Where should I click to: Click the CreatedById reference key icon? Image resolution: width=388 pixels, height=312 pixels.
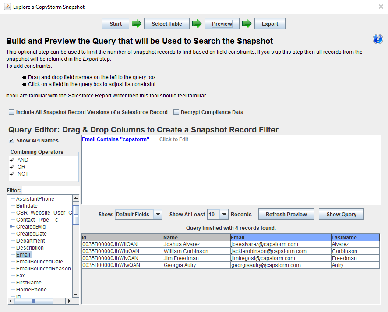click(x=12, y=226)
